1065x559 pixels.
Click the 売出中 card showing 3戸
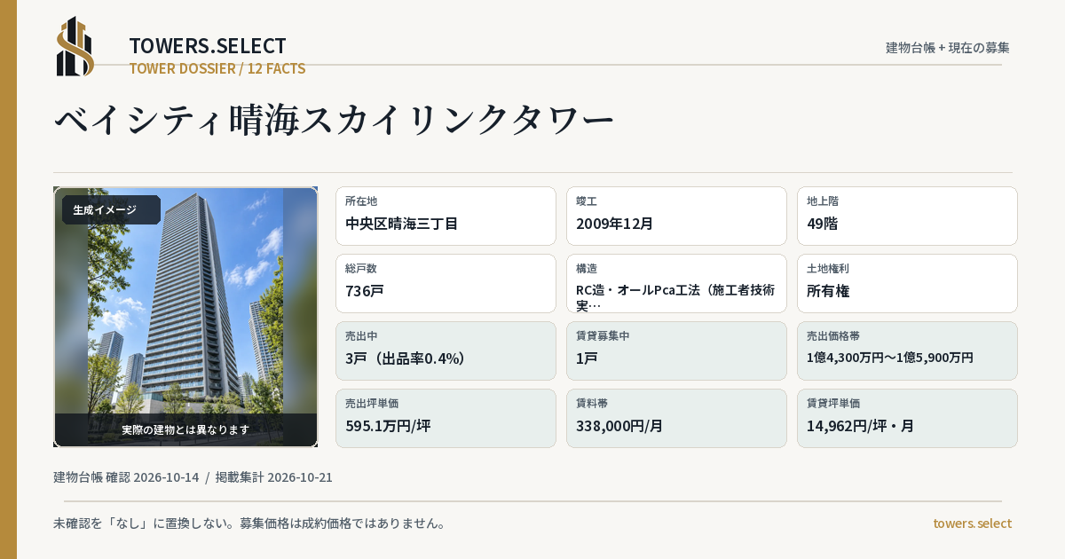[446, 350]
